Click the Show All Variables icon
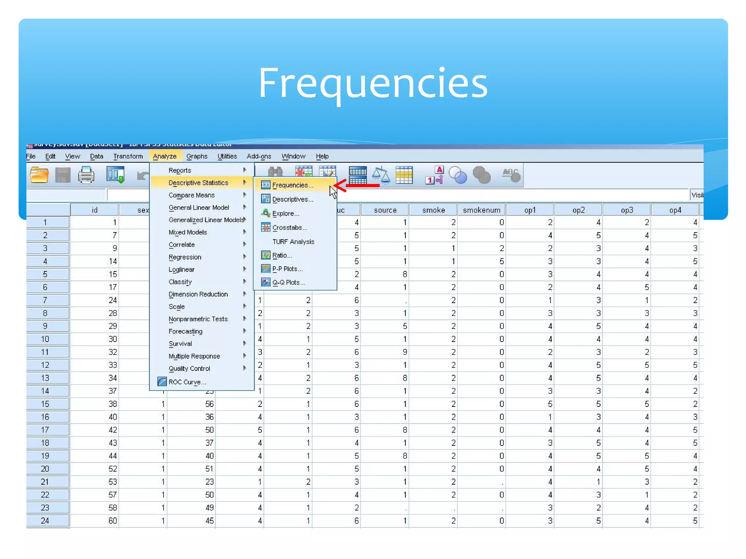The image size is (746, 559). pyautogui.click(x=482, y=175)
